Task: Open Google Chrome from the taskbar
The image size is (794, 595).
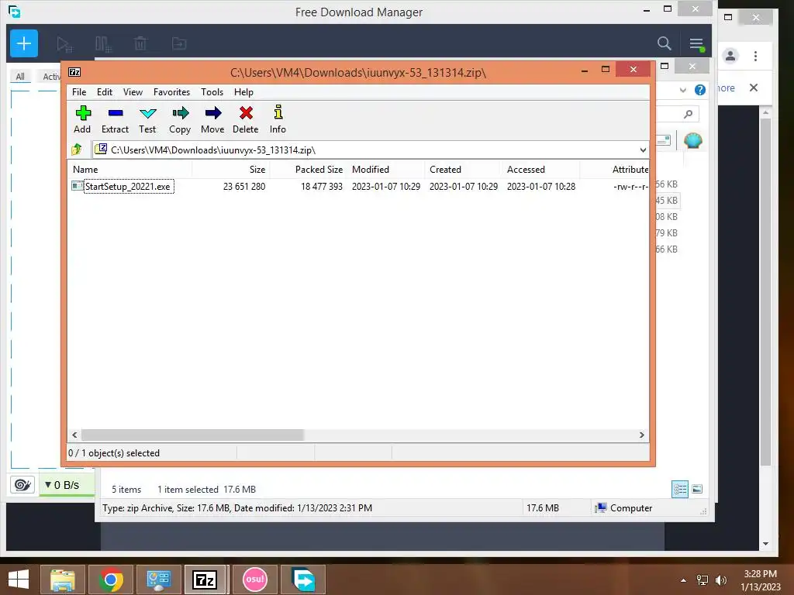Action: click(111, 580)
